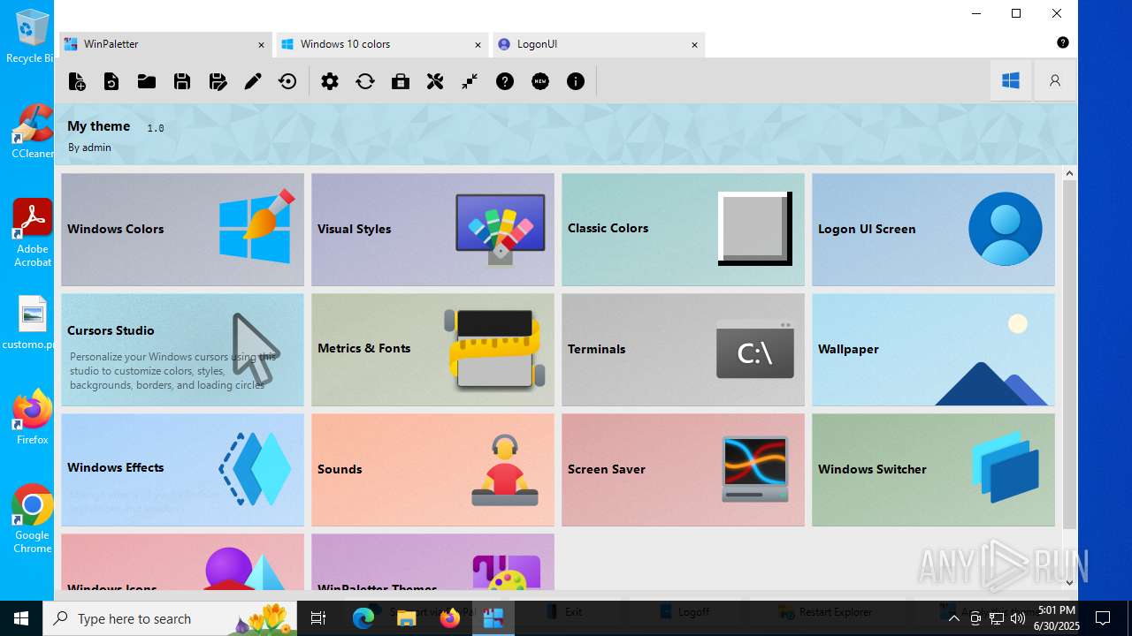
Task: Open the Screen Saver tile
Action: pos(683,470)
